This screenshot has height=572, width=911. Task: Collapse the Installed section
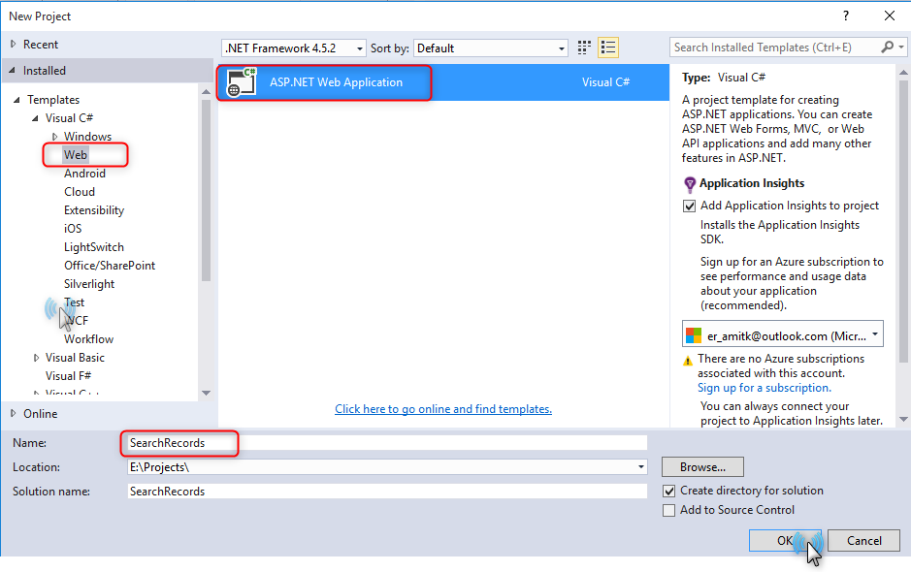(x=13, y=70)
